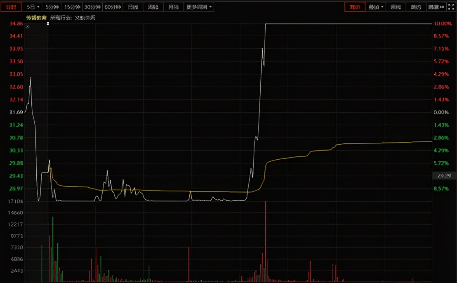The height and width of the screenshot is (283, 457).
Task: Click the 所属行业 industry label
Action: [x=61, y=18]
